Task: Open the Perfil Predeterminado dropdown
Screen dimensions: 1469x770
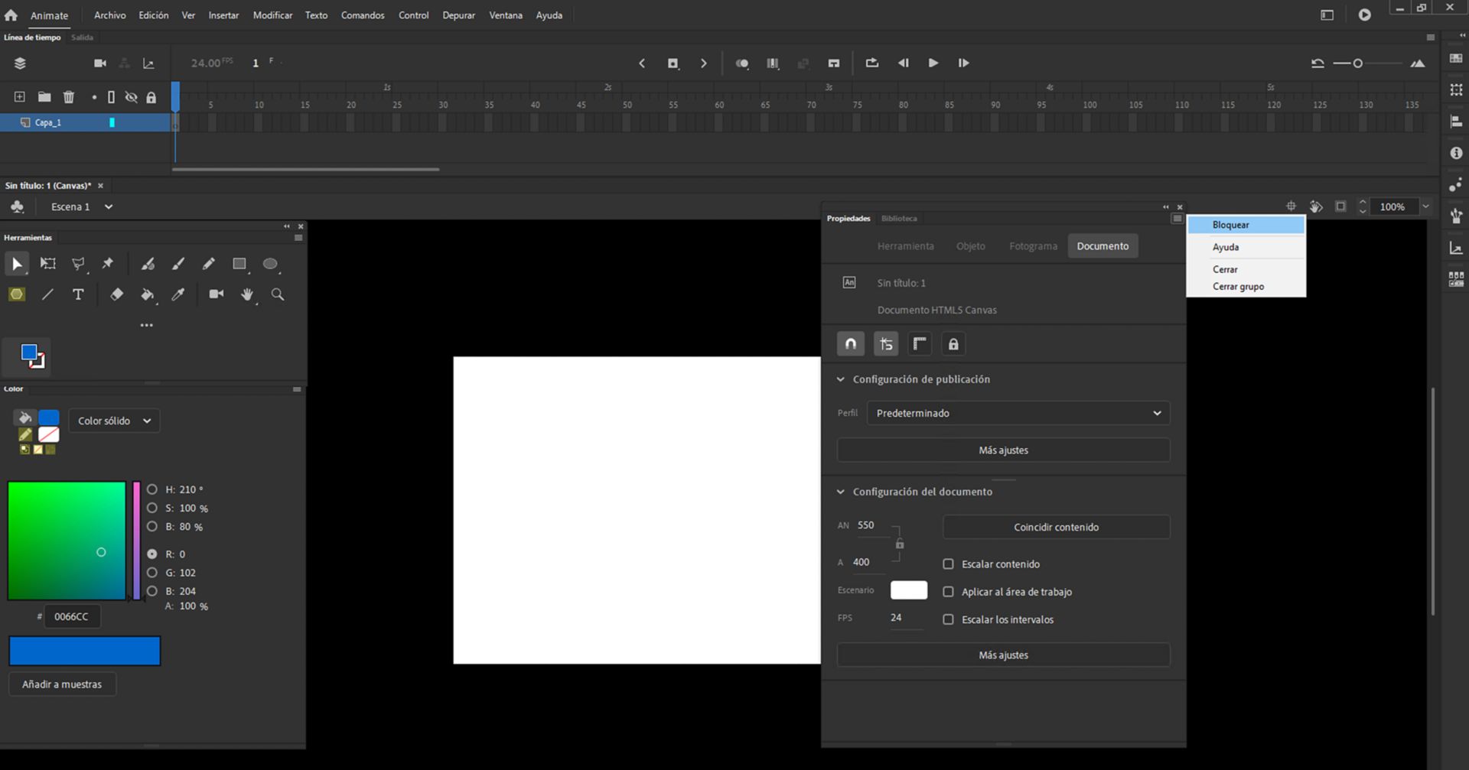Action: [1018, 413]
